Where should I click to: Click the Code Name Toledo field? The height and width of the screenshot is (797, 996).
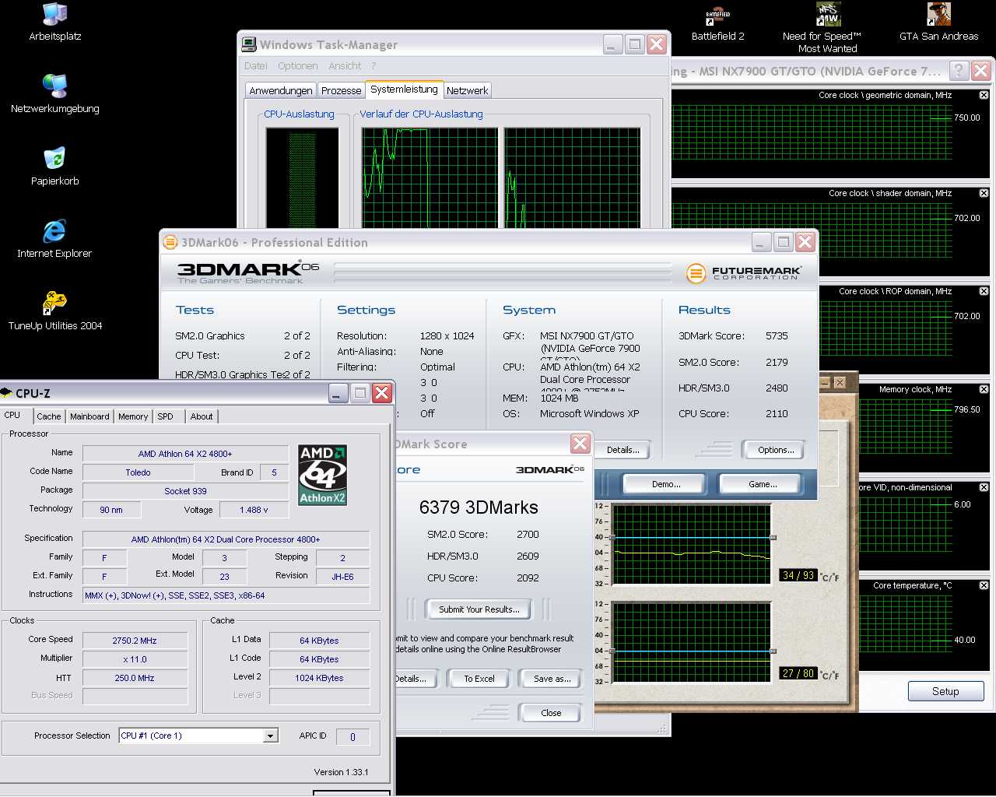pos(138,472)
